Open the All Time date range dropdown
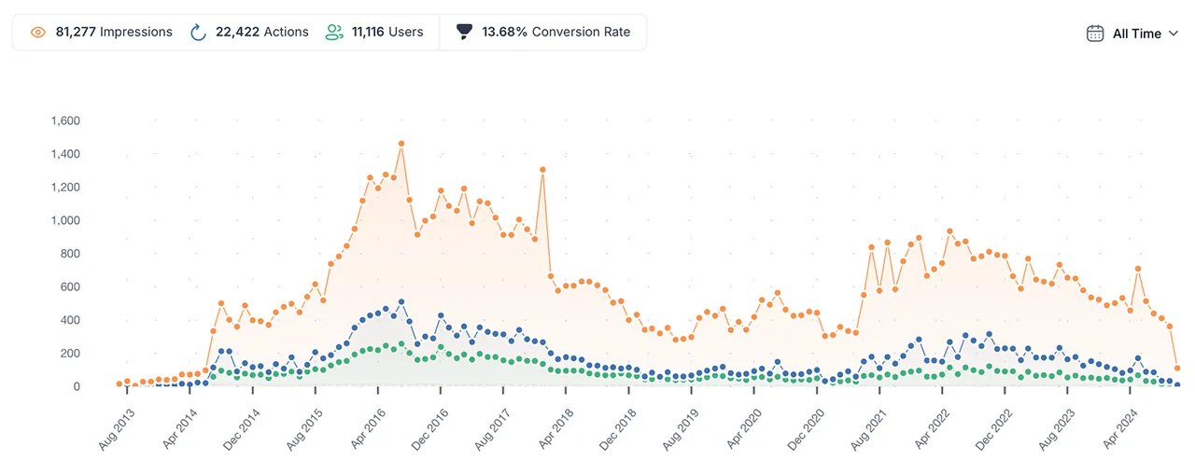Image resolution: width=1195 pixels, height=474 pixels. click(x=1132, y=34)
